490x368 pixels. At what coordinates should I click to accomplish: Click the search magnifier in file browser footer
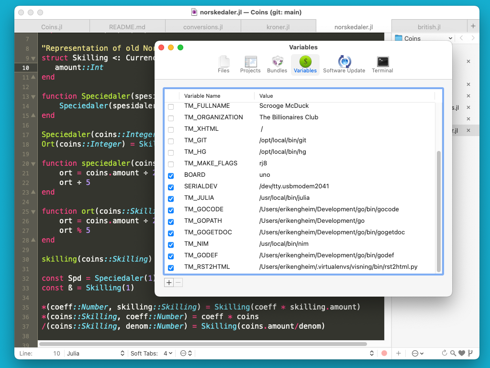[453, 353]
